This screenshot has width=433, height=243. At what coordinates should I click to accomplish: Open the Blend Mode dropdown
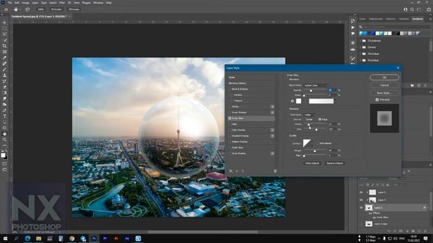[316, 86]
